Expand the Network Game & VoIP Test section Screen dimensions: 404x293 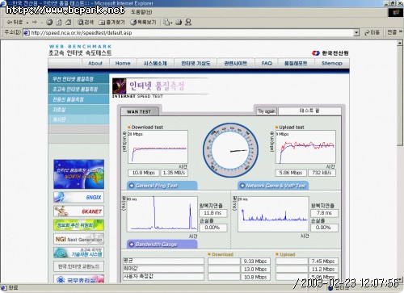[x=273, y=186]
